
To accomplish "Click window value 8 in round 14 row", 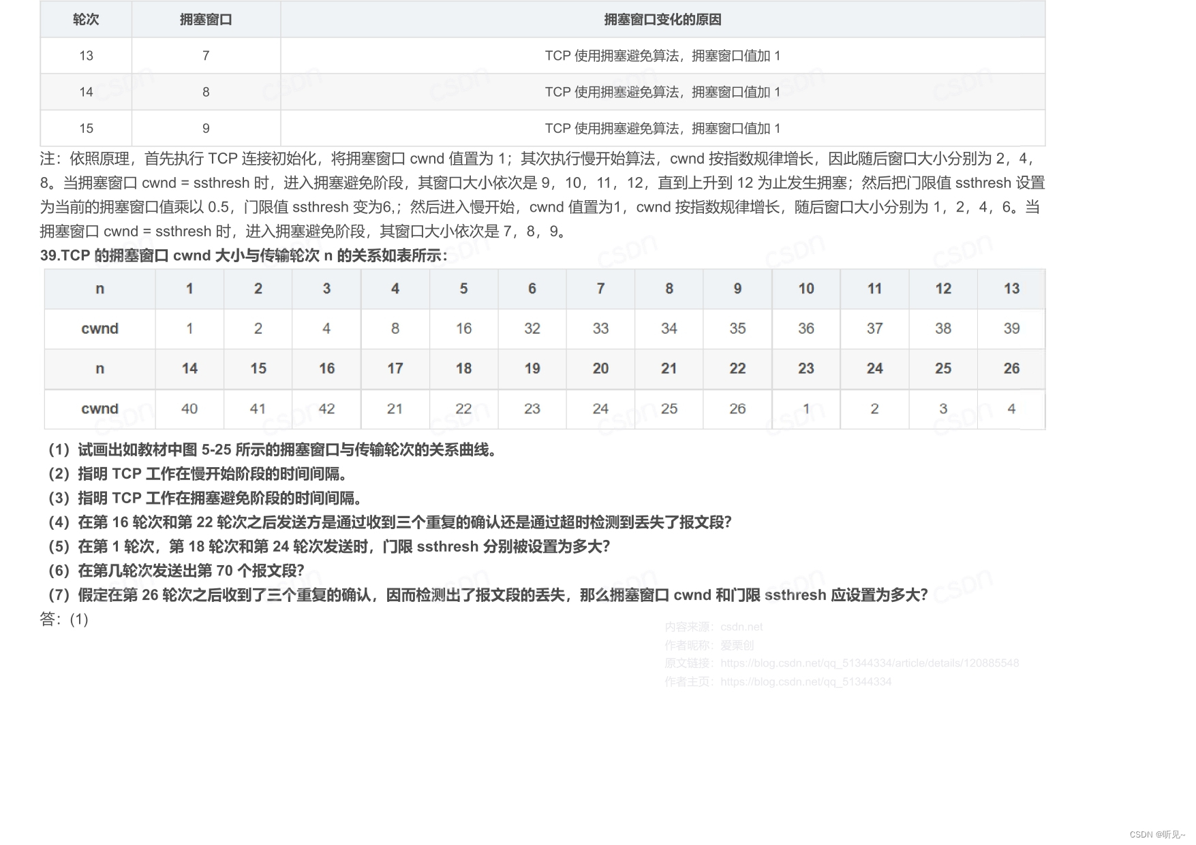I will point(206,92).
